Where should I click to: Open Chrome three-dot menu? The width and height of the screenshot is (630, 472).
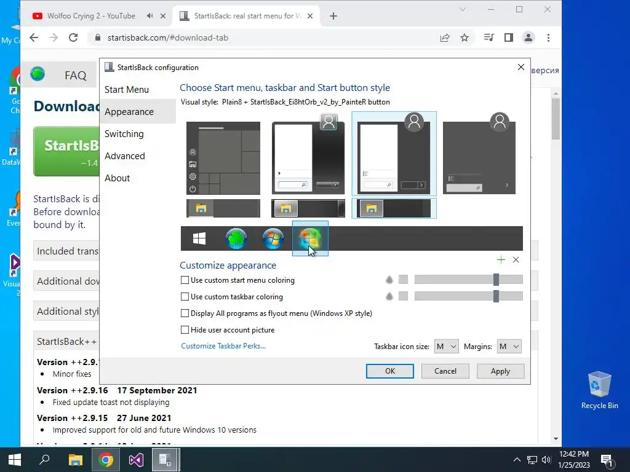coord(548,37)
